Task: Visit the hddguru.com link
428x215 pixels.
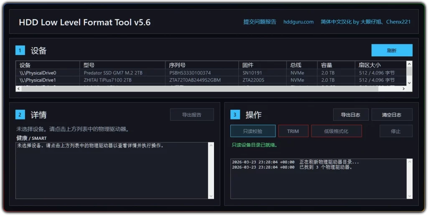Action: (x=298, y=22)
